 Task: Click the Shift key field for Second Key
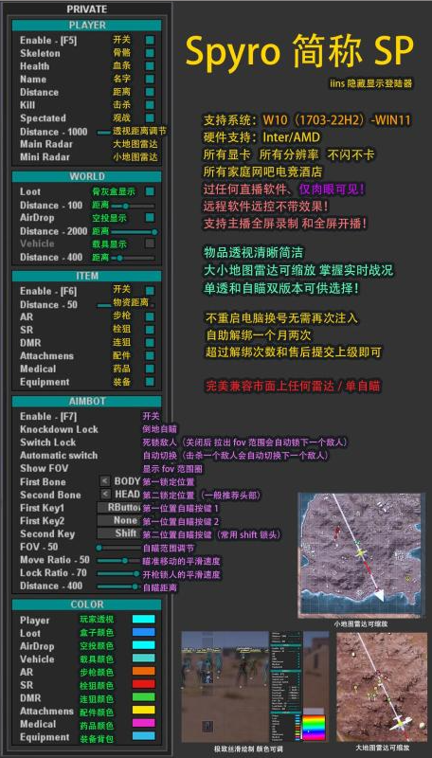tap(119, 533)
